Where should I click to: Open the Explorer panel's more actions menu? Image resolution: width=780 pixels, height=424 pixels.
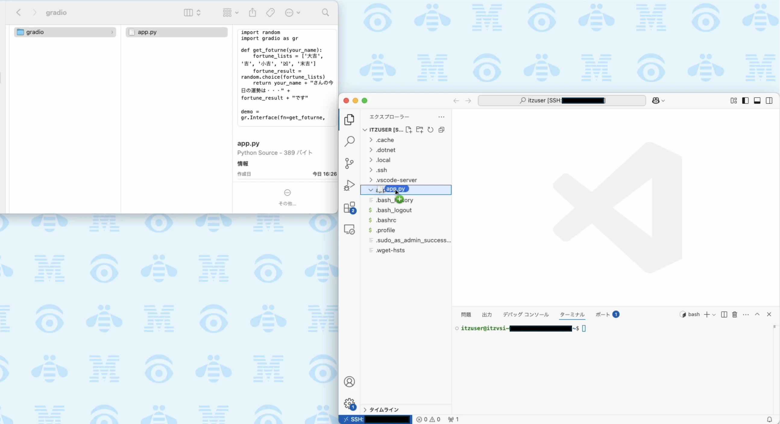point(442,117)
